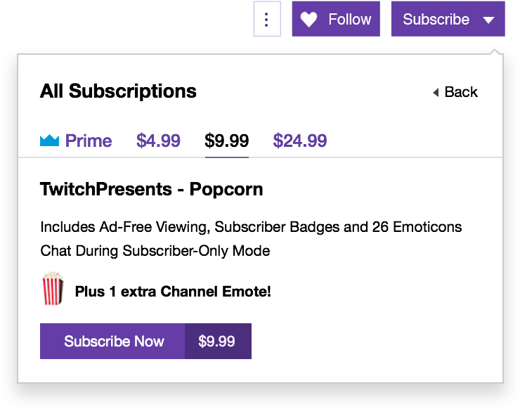
Task: Click Chat During Subscriber-Only Mode text
Action: pos(155,251)
